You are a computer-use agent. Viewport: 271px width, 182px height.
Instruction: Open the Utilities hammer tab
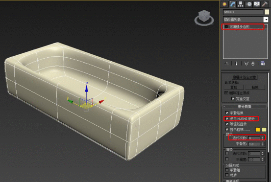pos(265,4)
